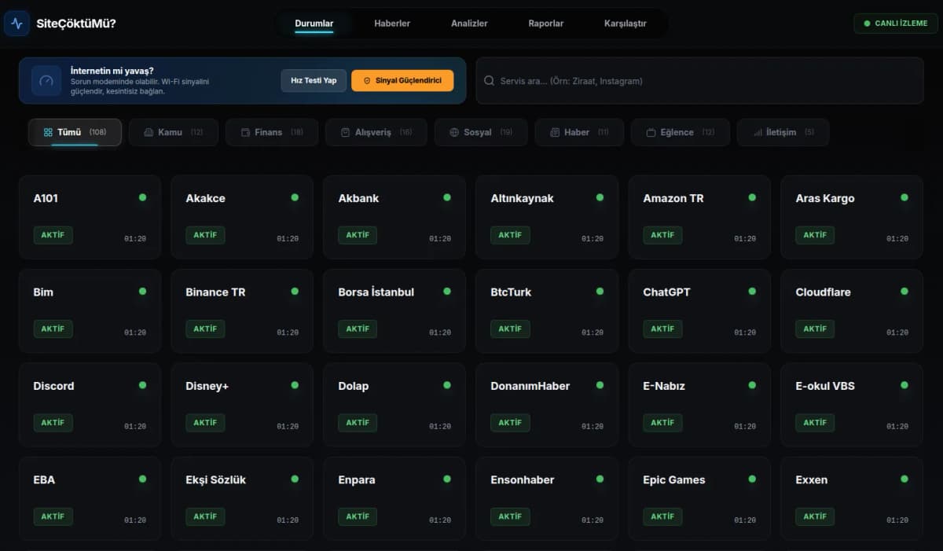Select the Eğlence category with TV icon
The width and height of the screenshot is (943, 551).
(x=680, y=132)
